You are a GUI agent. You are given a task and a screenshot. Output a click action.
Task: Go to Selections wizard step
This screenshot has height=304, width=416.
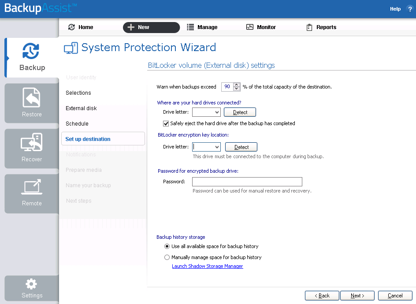[78, 93]
